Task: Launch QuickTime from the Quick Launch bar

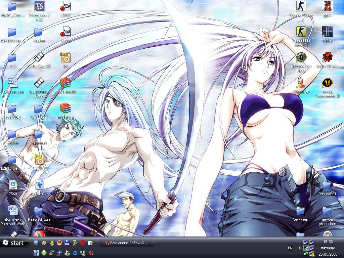Action: [75, 253]
